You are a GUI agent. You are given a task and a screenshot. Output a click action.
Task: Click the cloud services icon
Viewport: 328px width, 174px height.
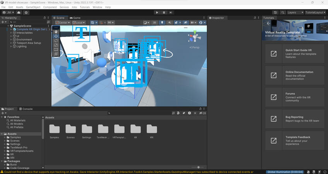click(19, 12)
